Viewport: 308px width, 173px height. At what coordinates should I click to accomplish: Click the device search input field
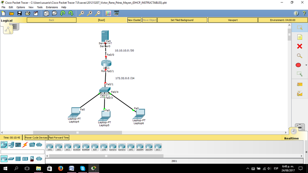click(x=23, y=152)
